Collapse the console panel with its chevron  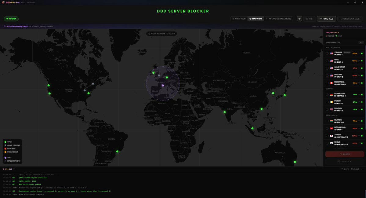[x=362, y=169]
